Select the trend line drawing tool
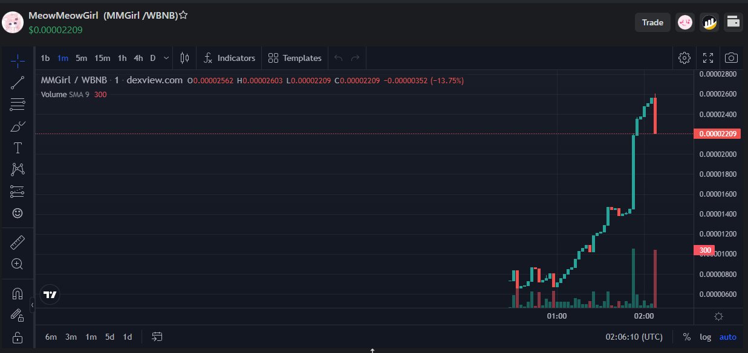Image resolution: width=748 pixels, height=353 pixels. point(17,83)
